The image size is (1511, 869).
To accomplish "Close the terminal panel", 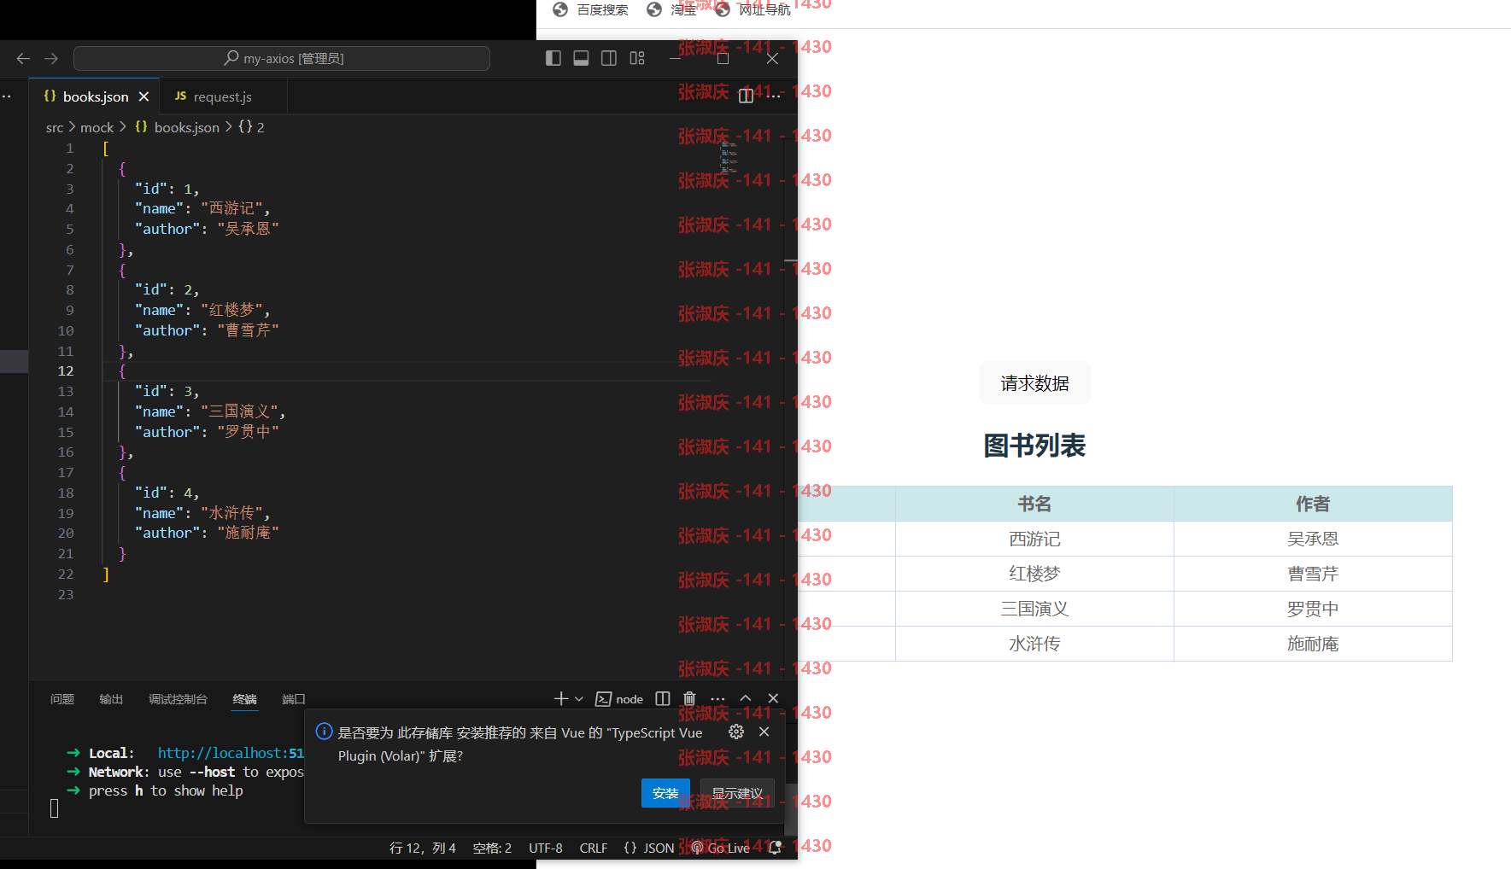I will tap(773, 698).
